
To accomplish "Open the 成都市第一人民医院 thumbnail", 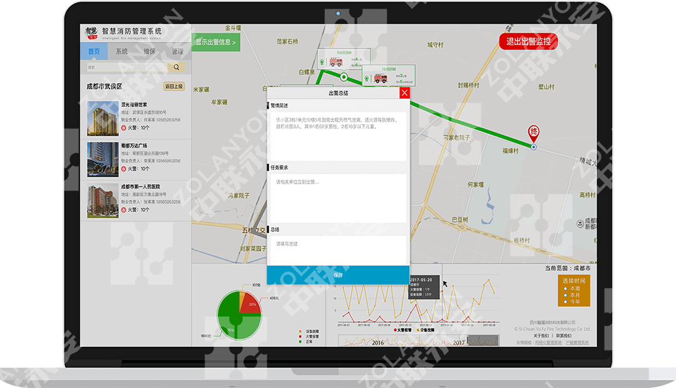I will coord(103,201).
